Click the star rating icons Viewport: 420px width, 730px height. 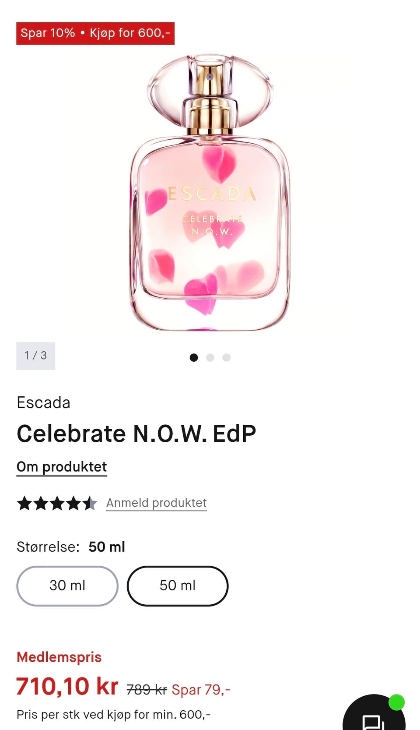(57, 503)
